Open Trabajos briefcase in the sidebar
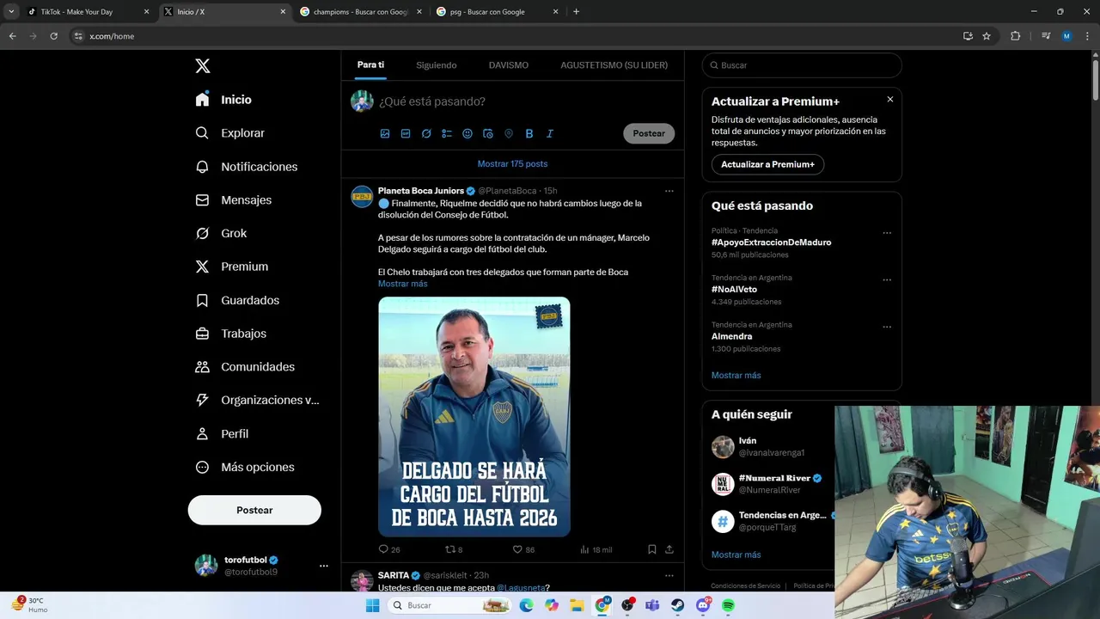 click(x=231, y=334)
